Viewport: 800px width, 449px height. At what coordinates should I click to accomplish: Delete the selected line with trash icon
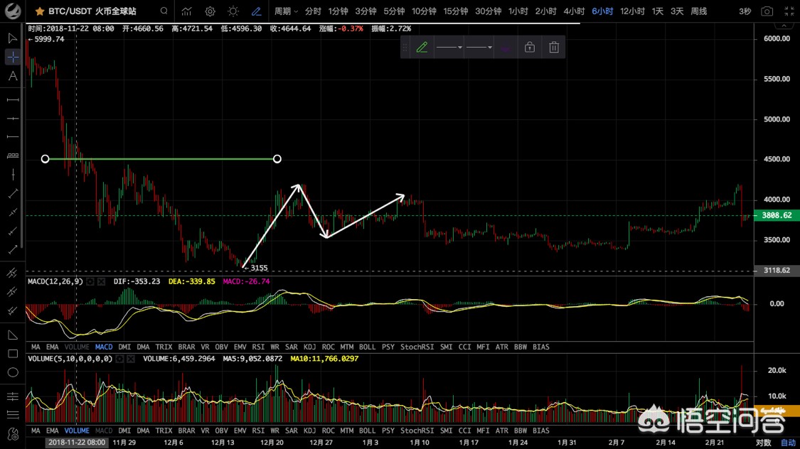[x=554, y=48]
